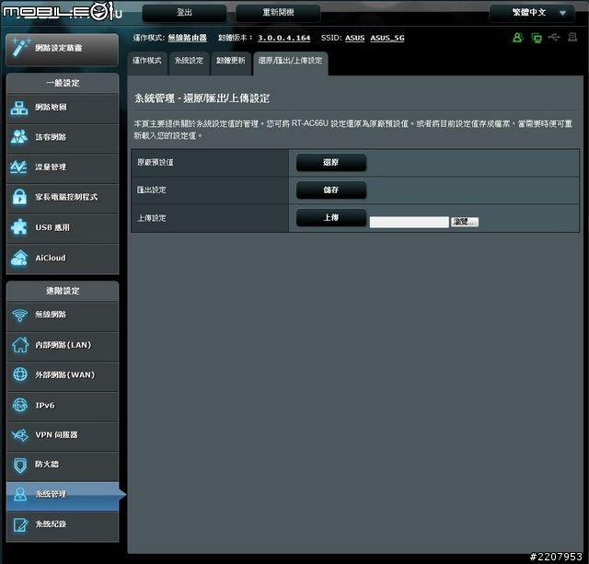Click the 訪客網路 guest network icon
This screenshot has width=589, height=564.
[19, 137]
